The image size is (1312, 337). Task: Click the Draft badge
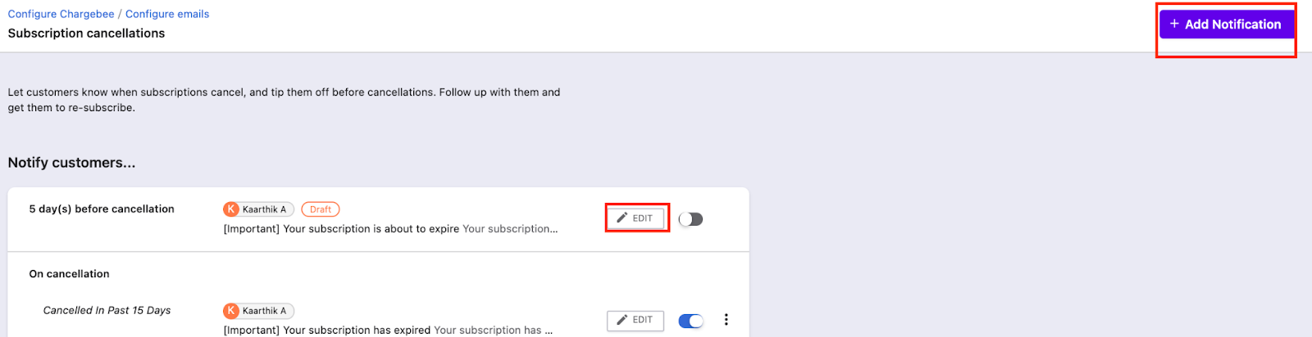point(320,209)
